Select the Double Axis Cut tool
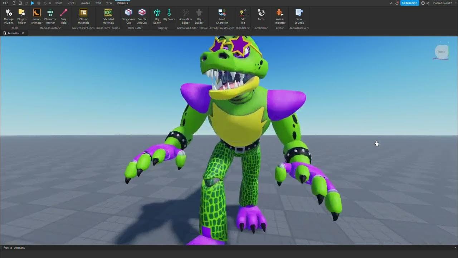 pyautogui.click(x=142, y=16)
